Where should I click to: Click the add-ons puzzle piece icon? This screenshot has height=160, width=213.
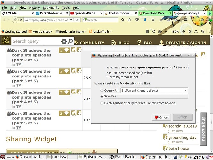160,32
